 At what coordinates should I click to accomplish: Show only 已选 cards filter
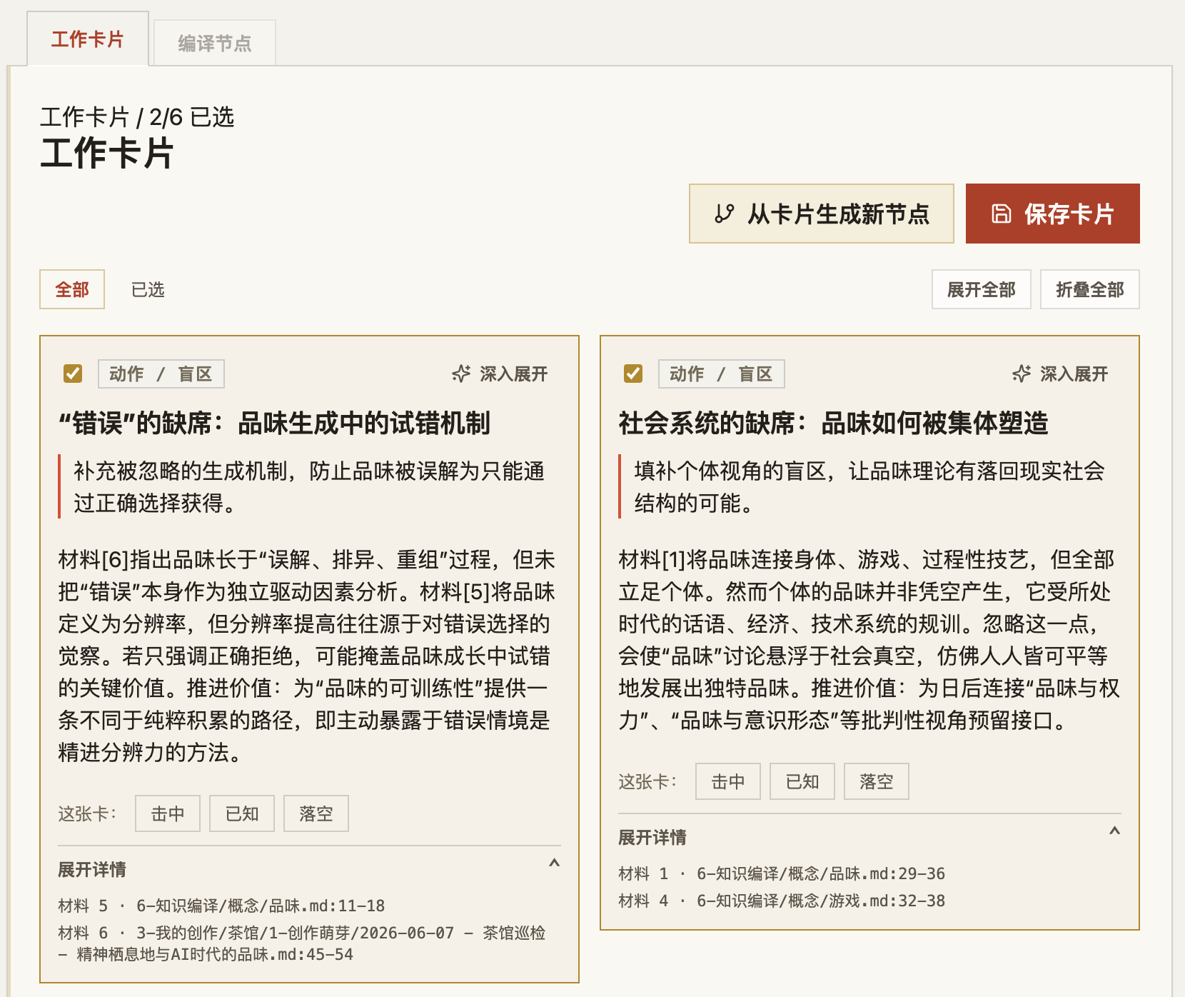coord(148,289)
